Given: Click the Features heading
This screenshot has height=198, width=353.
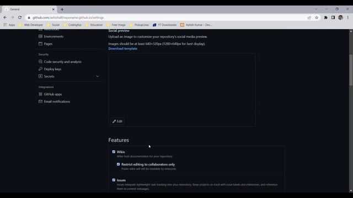Looking at the screenshot, I should [119, 140].
